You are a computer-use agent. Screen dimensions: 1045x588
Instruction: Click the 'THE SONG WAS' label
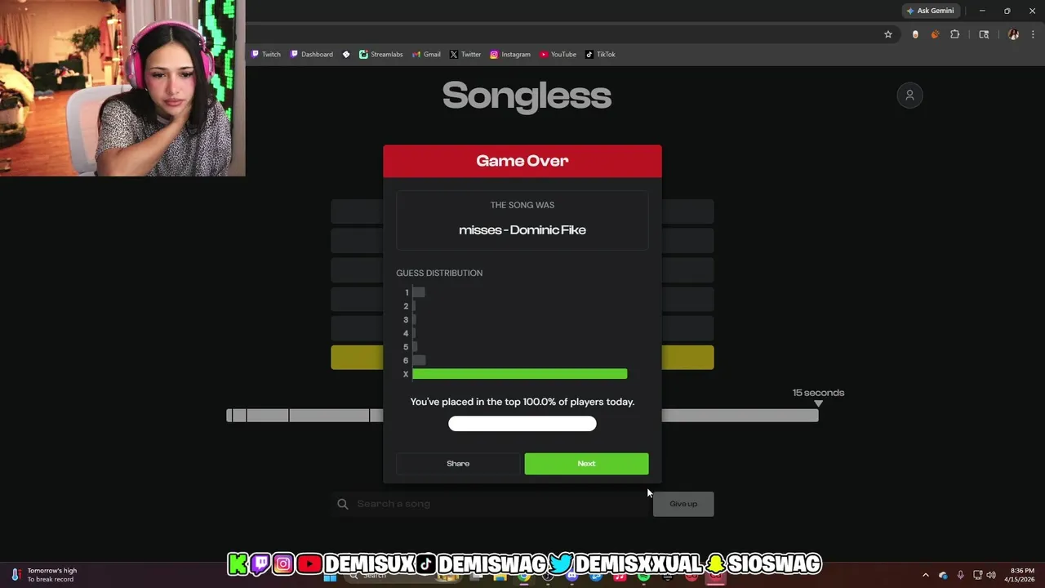[522, 205]
